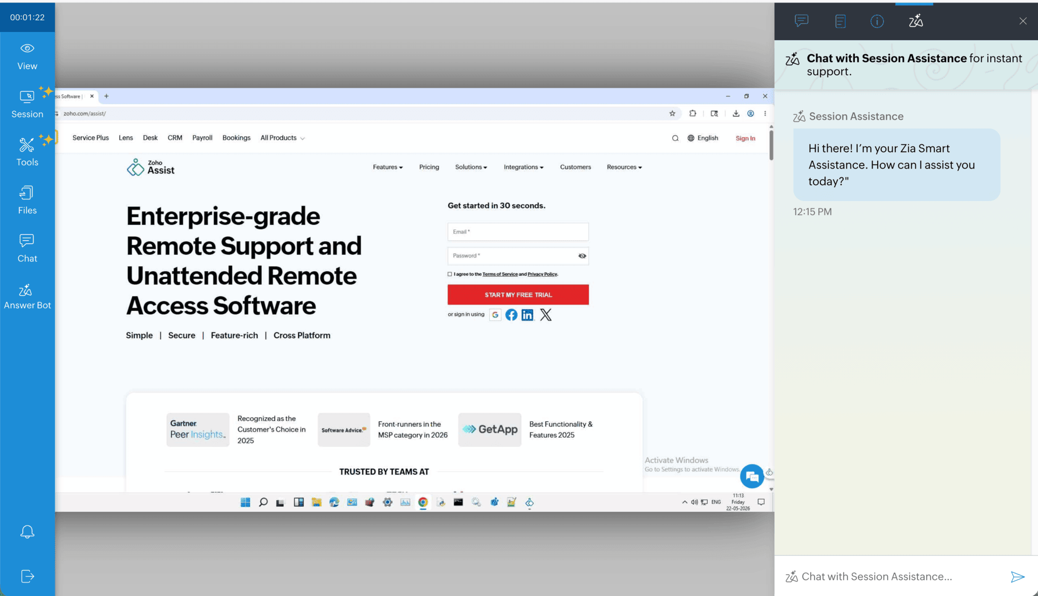Change language from English
1038x596 pixels.
point(703,138)
